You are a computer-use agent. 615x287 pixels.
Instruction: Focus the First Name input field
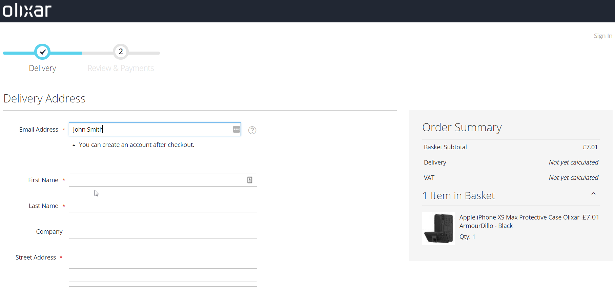coord(163,180)
